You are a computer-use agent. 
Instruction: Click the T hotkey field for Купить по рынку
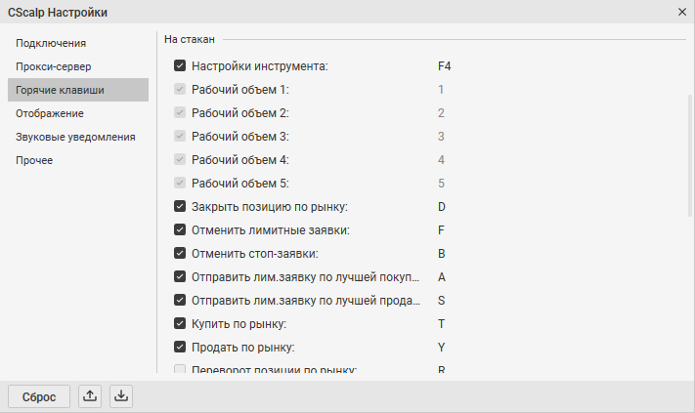coord(442,323)
